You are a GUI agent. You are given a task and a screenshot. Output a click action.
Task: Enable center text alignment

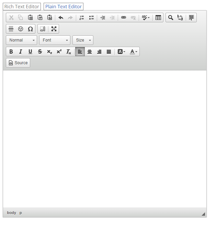90,52
